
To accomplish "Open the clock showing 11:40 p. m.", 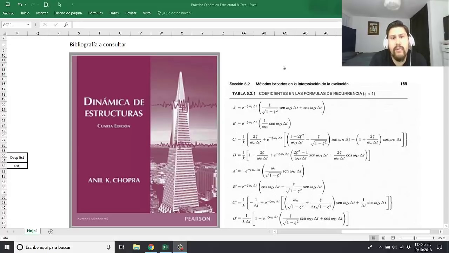I will click(x=423, y=247).
